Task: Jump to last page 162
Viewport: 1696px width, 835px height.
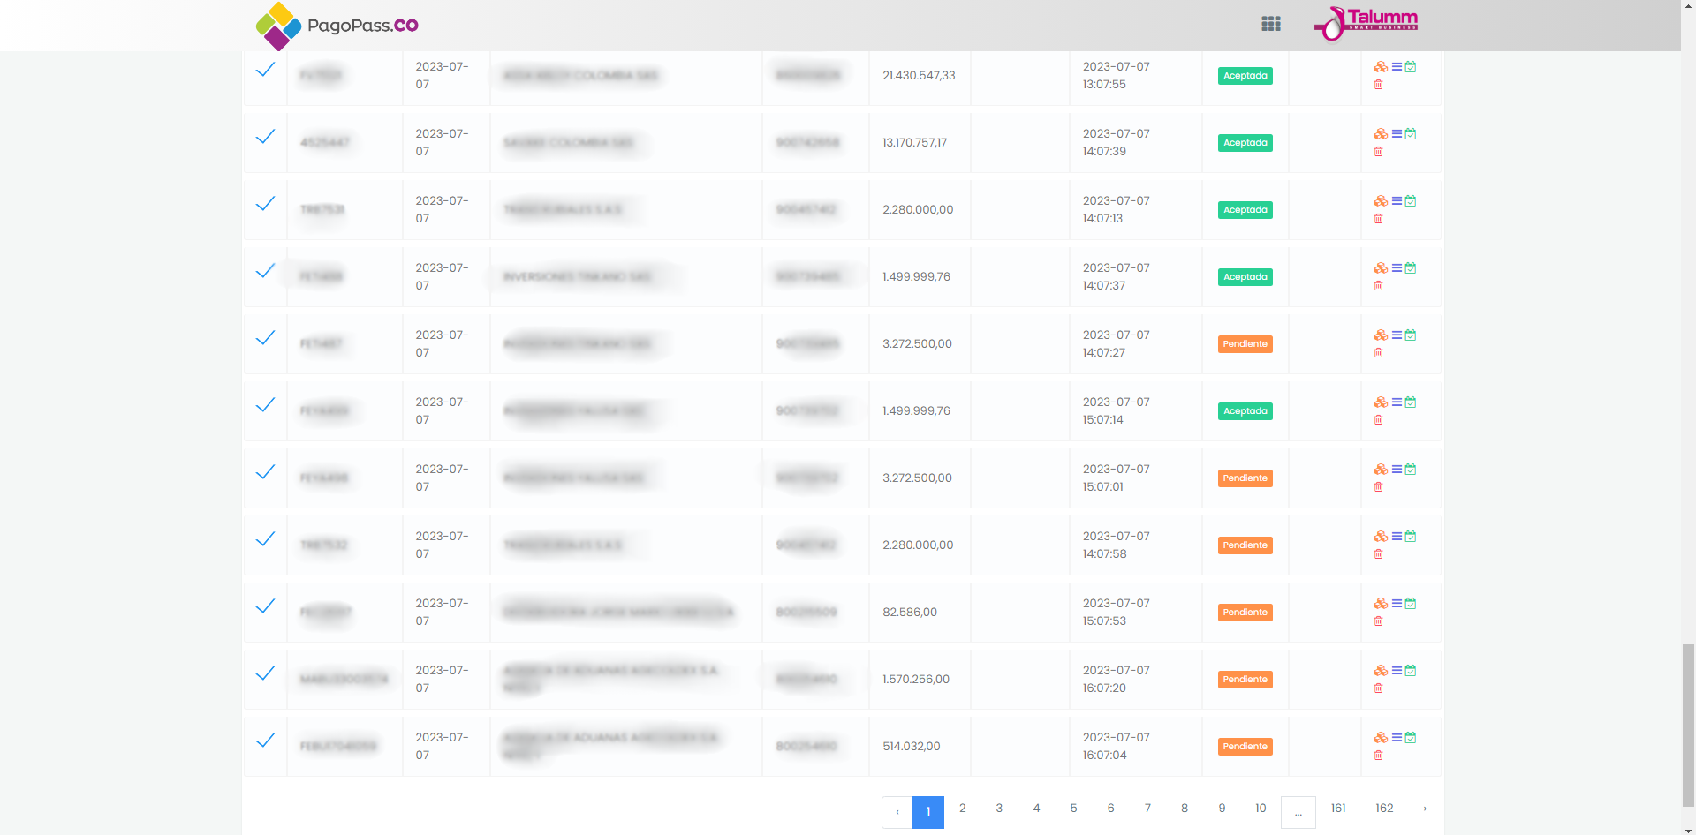Action: click(1383, 809)
